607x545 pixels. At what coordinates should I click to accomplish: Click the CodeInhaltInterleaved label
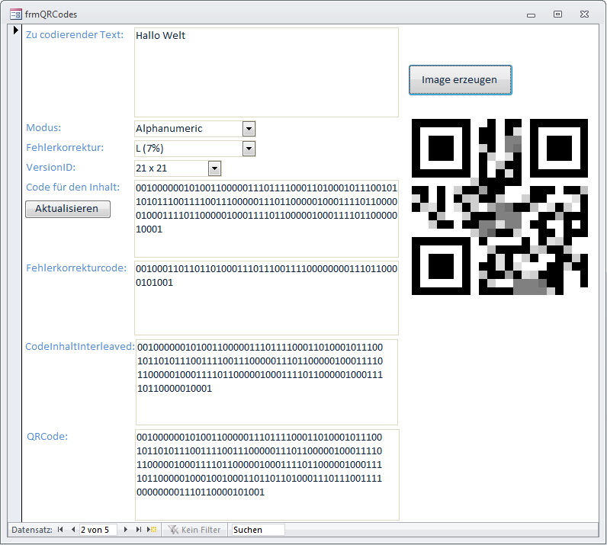click(80, 346)
